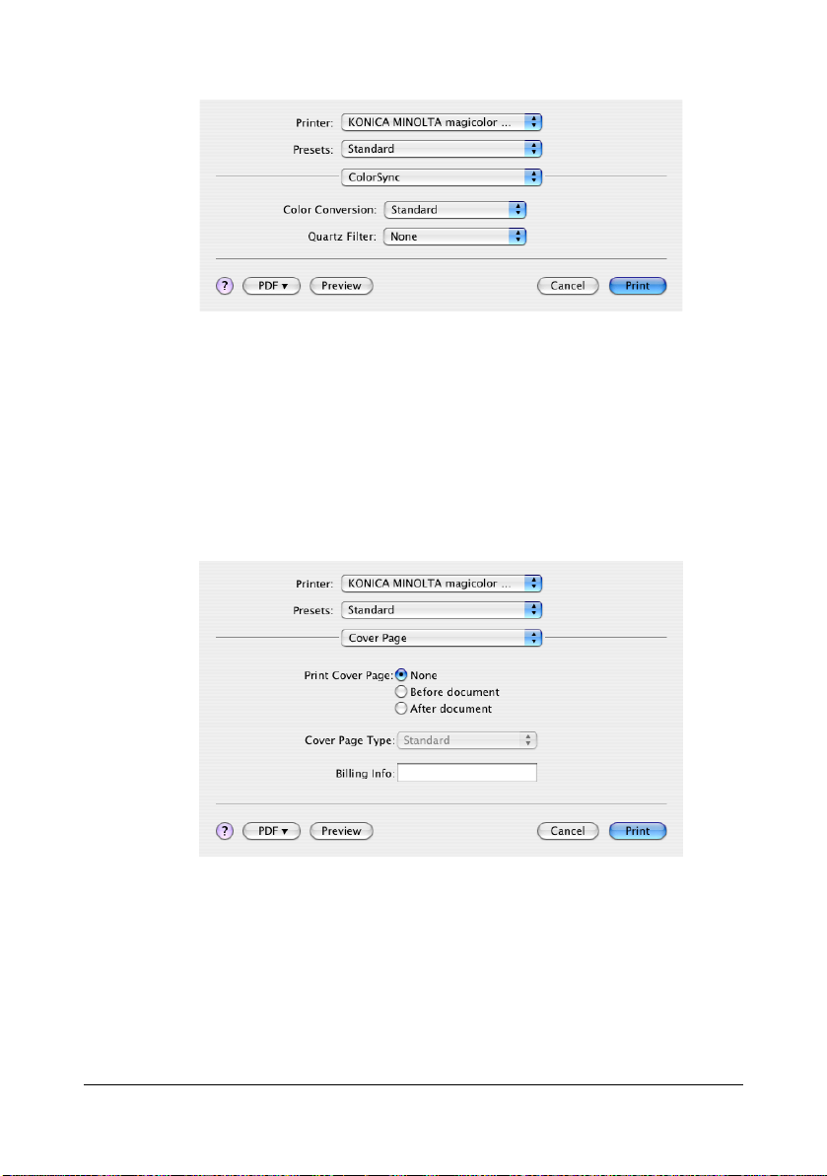Open the ColorSync pane selector
The height and width of the screenshot is (1176, 827).
pos(442,177)
